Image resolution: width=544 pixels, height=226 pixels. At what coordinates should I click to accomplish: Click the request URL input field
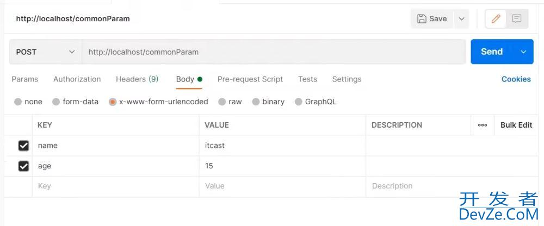coord(274,52)
